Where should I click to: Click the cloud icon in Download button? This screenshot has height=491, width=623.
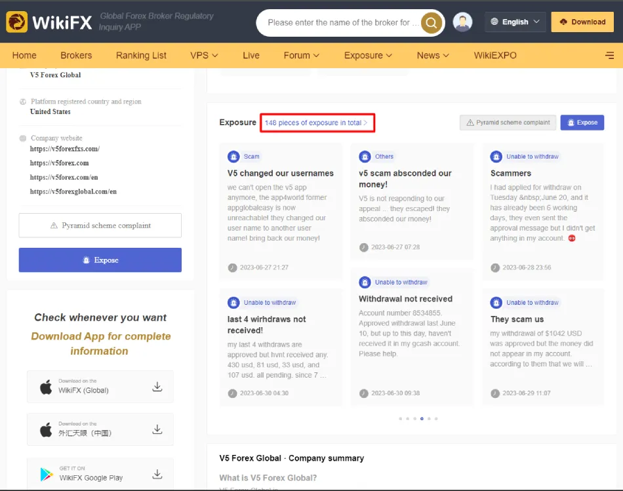pos(563,22)
